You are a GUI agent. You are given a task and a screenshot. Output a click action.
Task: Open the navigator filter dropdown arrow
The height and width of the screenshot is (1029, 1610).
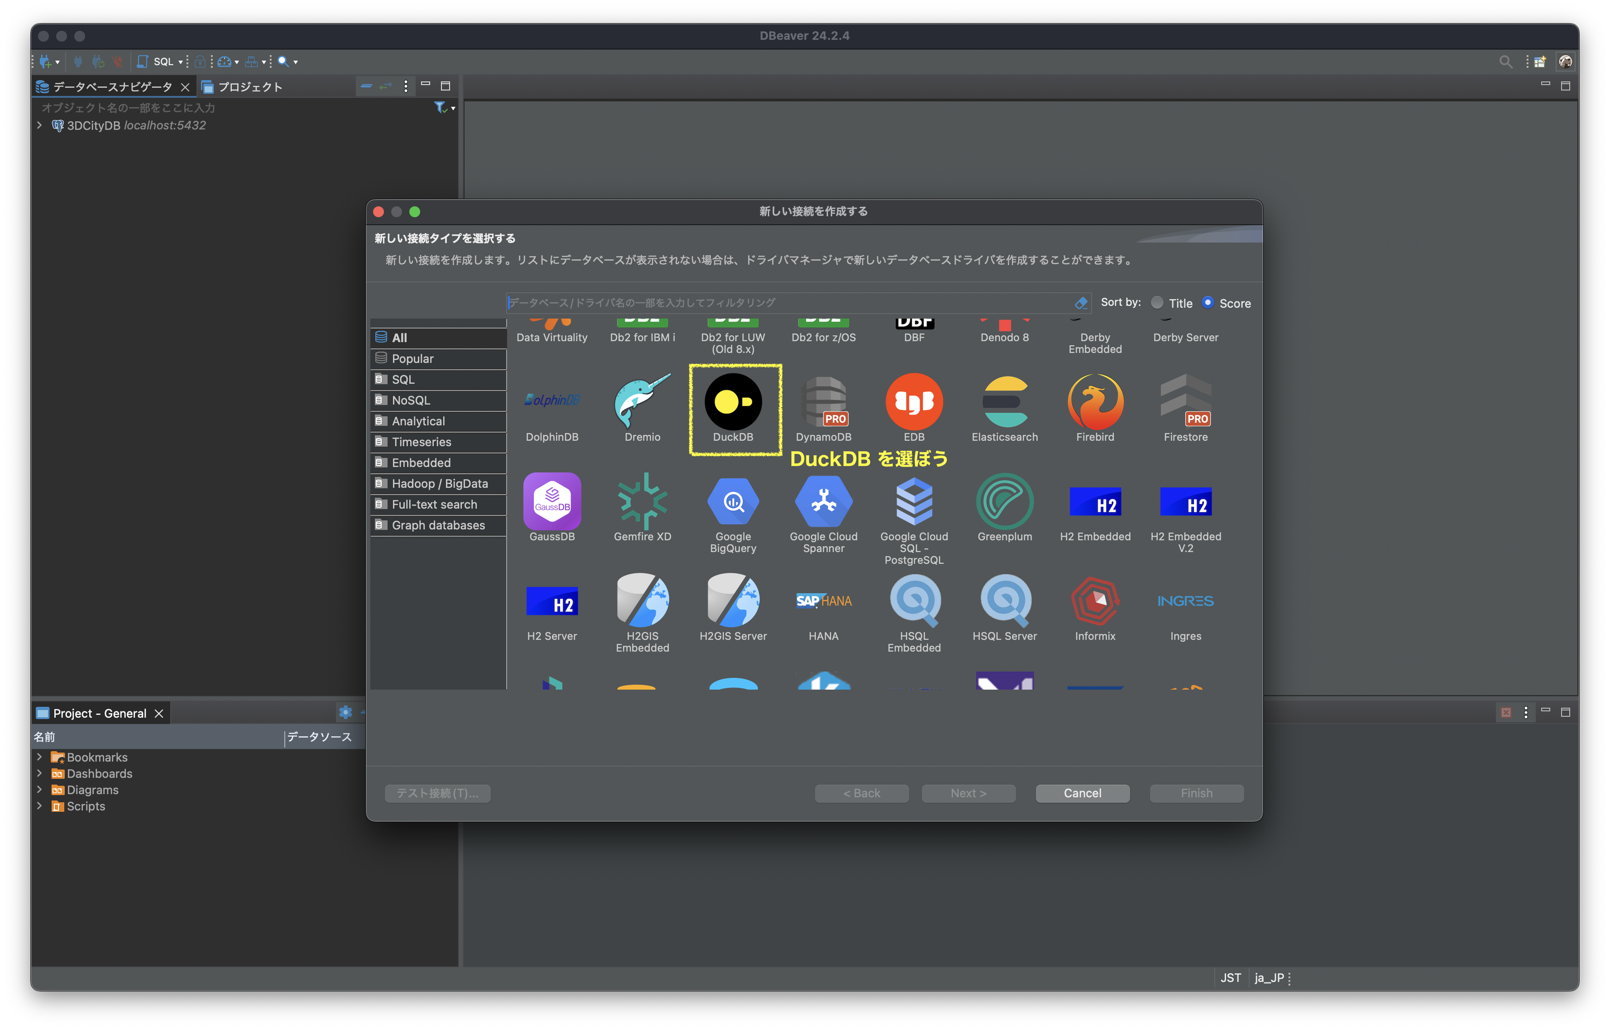tap(453, 108)
